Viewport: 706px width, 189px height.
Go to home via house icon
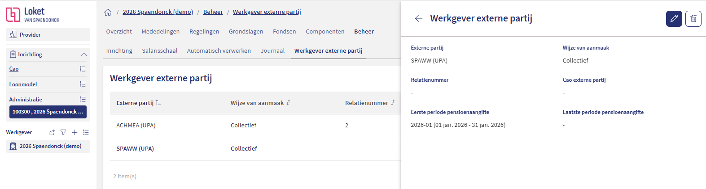(x=108, y=12)
